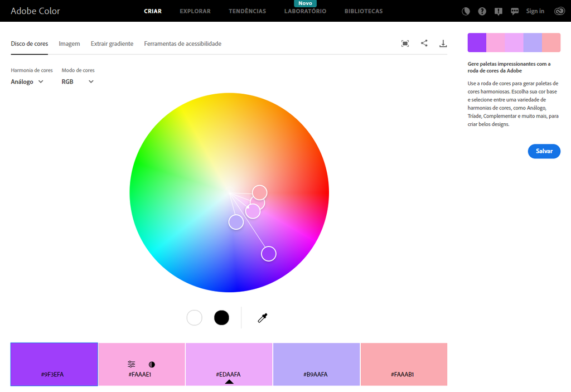Click the Creative Cloud logo icon
571x392 pixels.
pos(559,11)
